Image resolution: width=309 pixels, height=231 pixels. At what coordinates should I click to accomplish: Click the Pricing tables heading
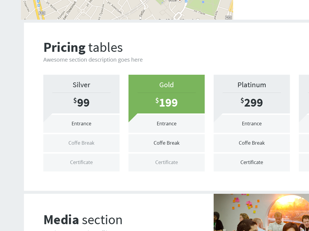(x=83, y=47)
